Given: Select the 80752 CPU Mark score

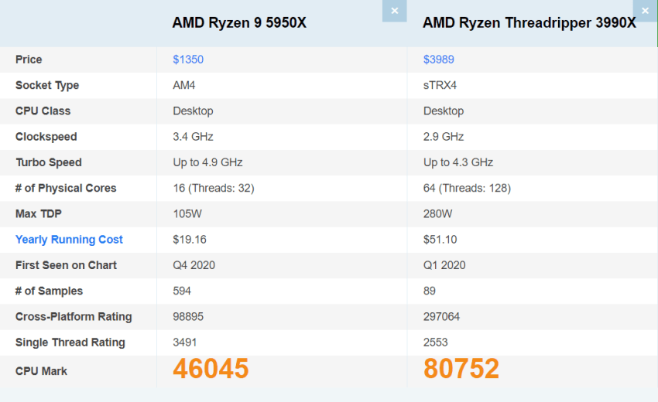Looking at the screenshot, I should pos(461,369).
